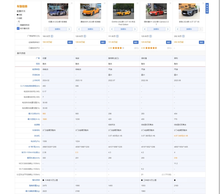This screenshot has width=220, height=194.
Task: Click the 车身结构 row label link
Action: click(x=36, y=130)
